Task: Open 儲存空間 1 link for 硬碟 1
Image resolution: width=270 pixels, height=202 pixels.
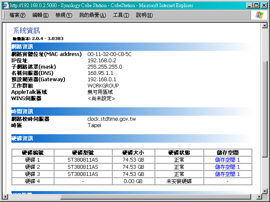Action: pyautogui.click(x=227, y=160)
